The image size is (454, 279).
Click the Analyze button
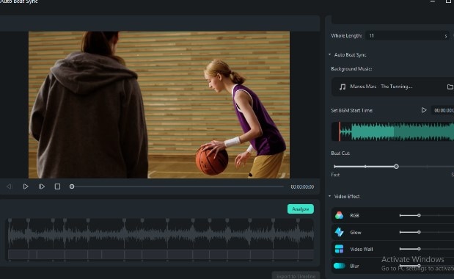300,209
